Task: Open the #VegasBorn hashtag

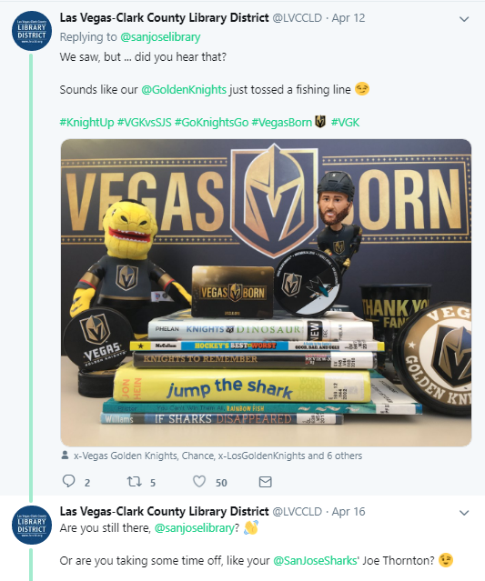Action: tap(282, 122)
